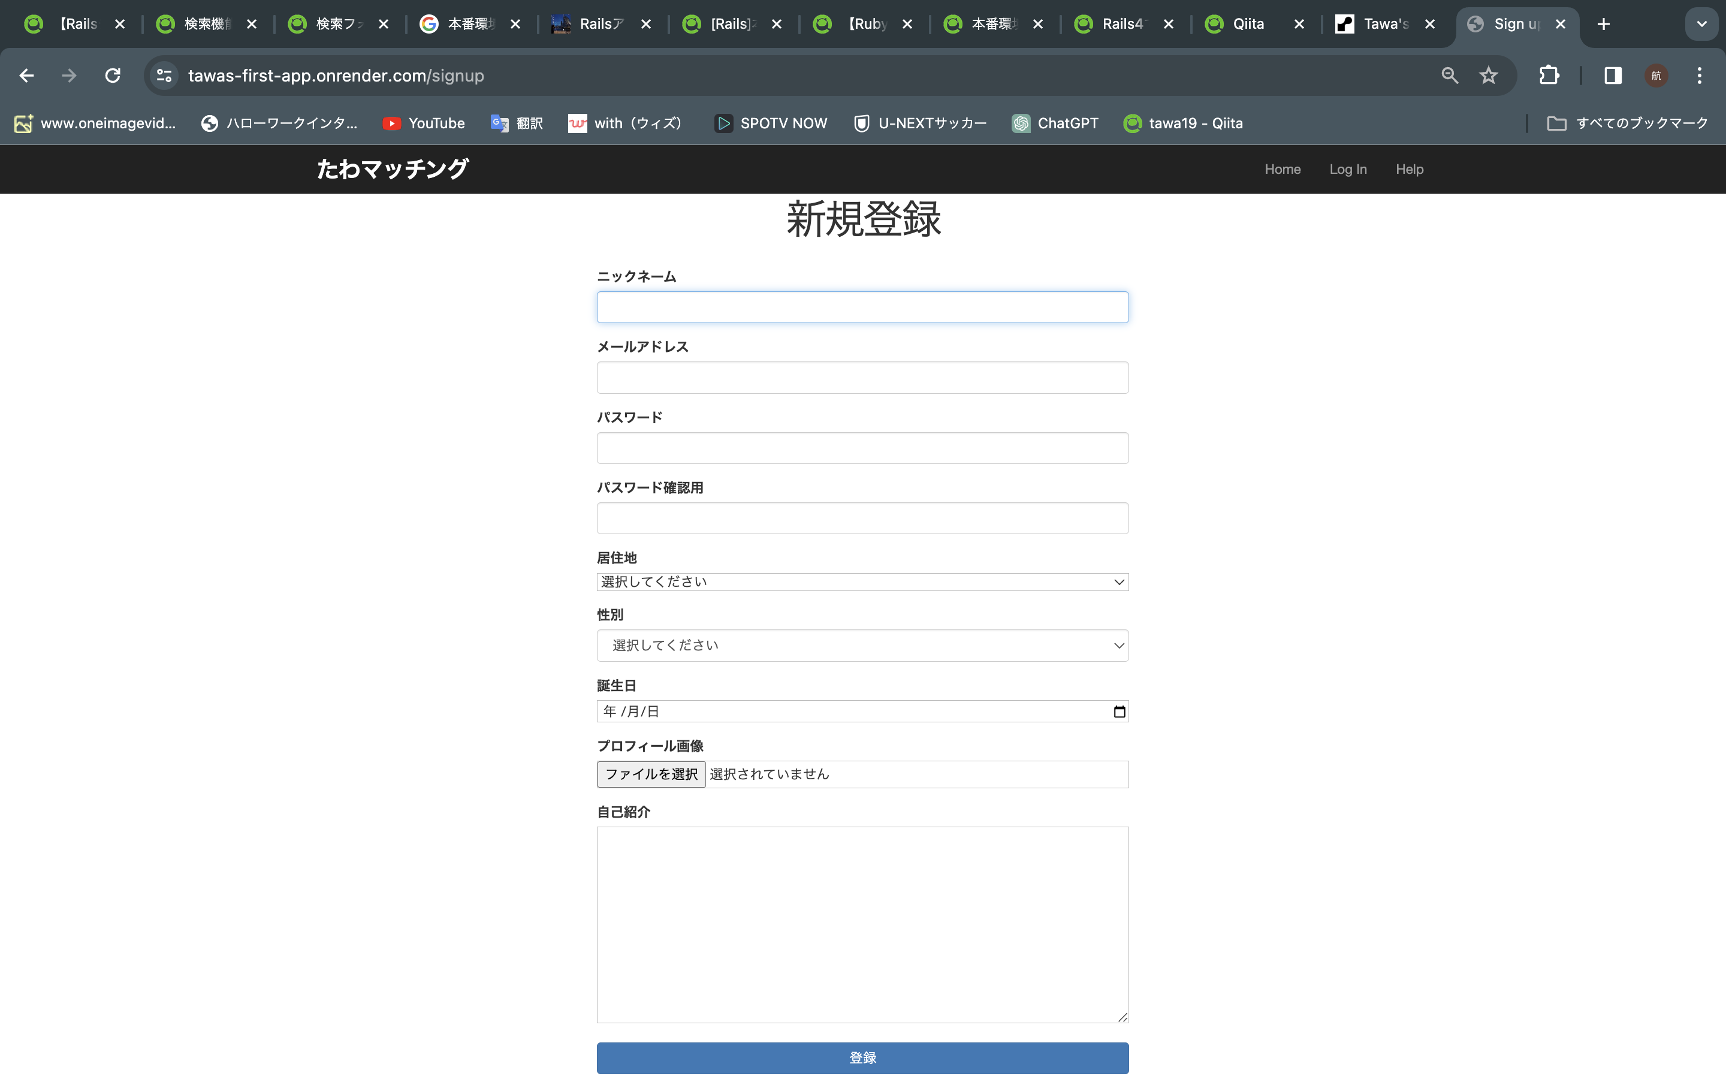Viewport: 1726px width, 1079px height.
Task: Click the browser back navigation icon
Action: click(x=26, y=74)
